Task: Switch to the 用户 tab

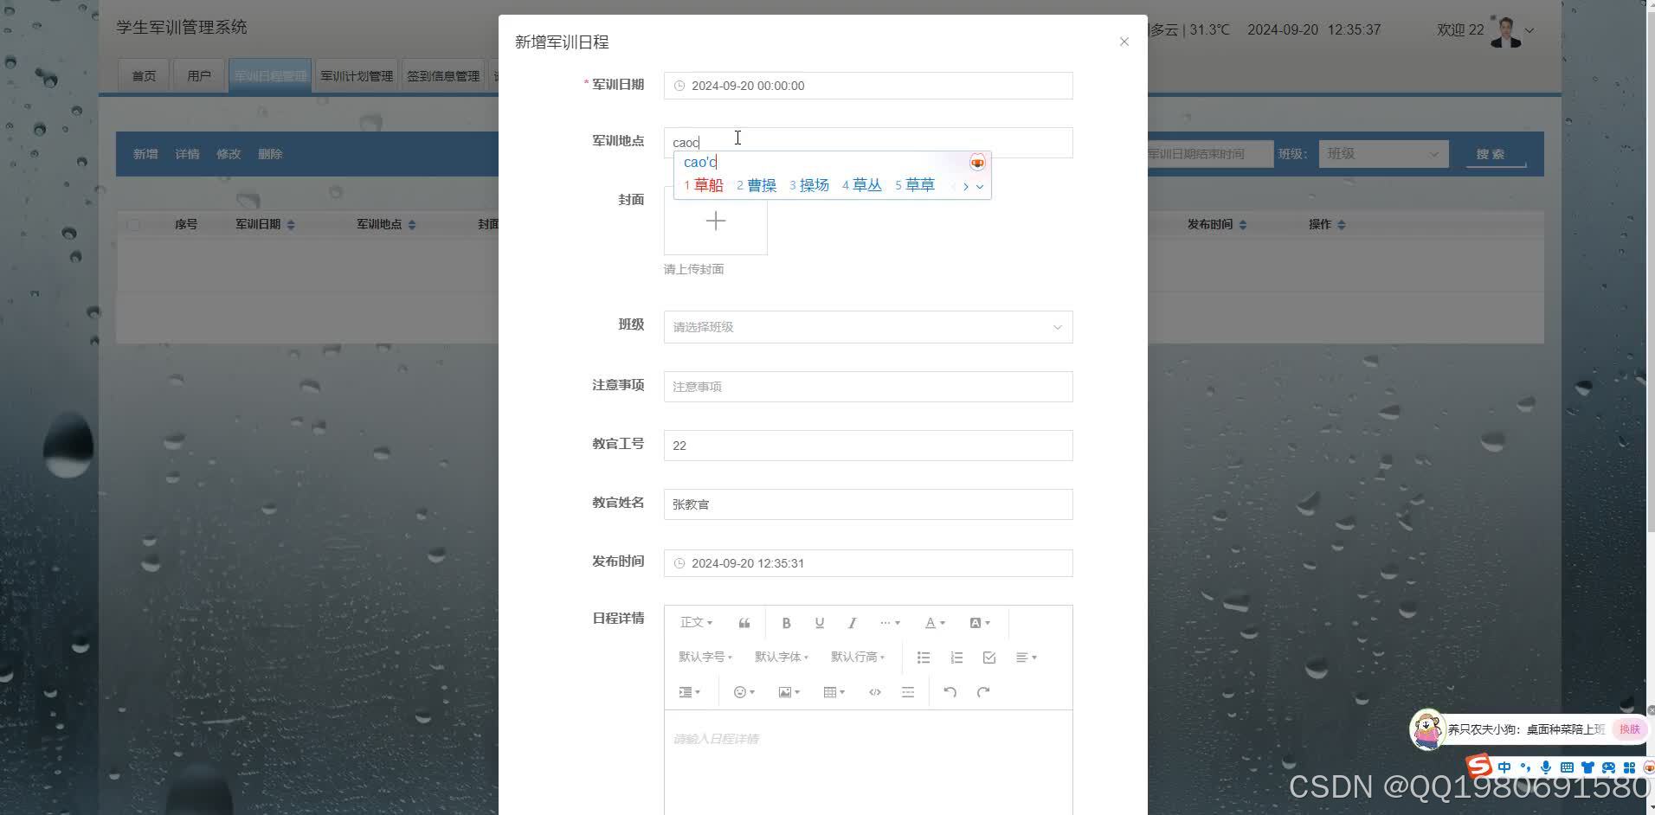Action: point(199,75)
